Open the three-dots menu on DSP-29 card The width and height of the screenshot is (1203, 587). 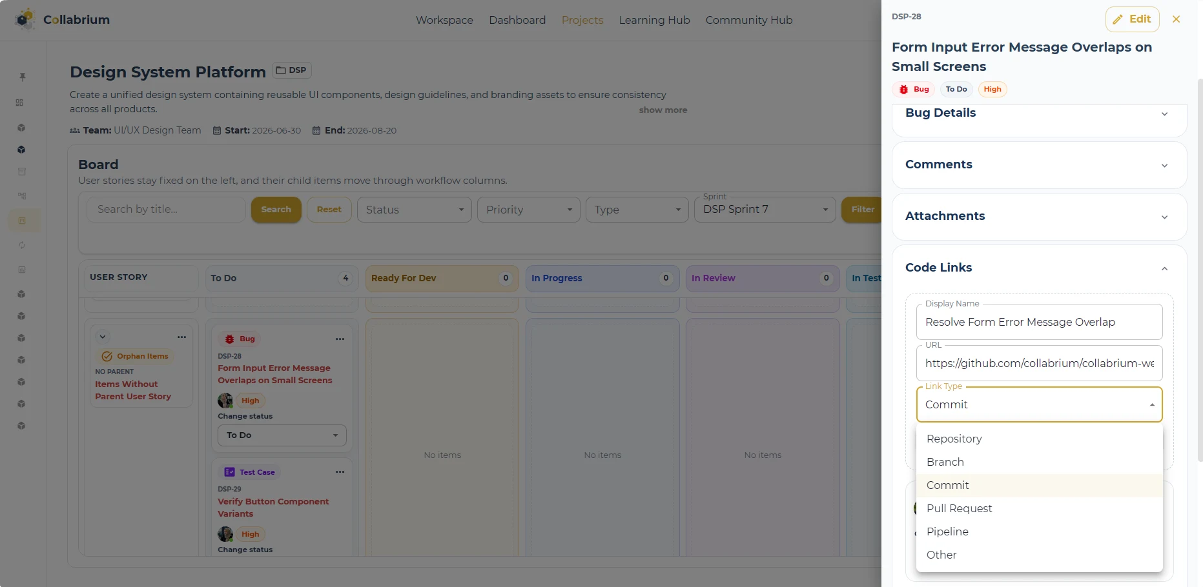point(340,472)
